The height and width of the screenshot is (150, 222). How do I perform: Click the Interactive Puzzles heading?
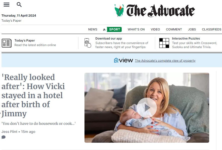pyautogui.click(x=186, y=39)
